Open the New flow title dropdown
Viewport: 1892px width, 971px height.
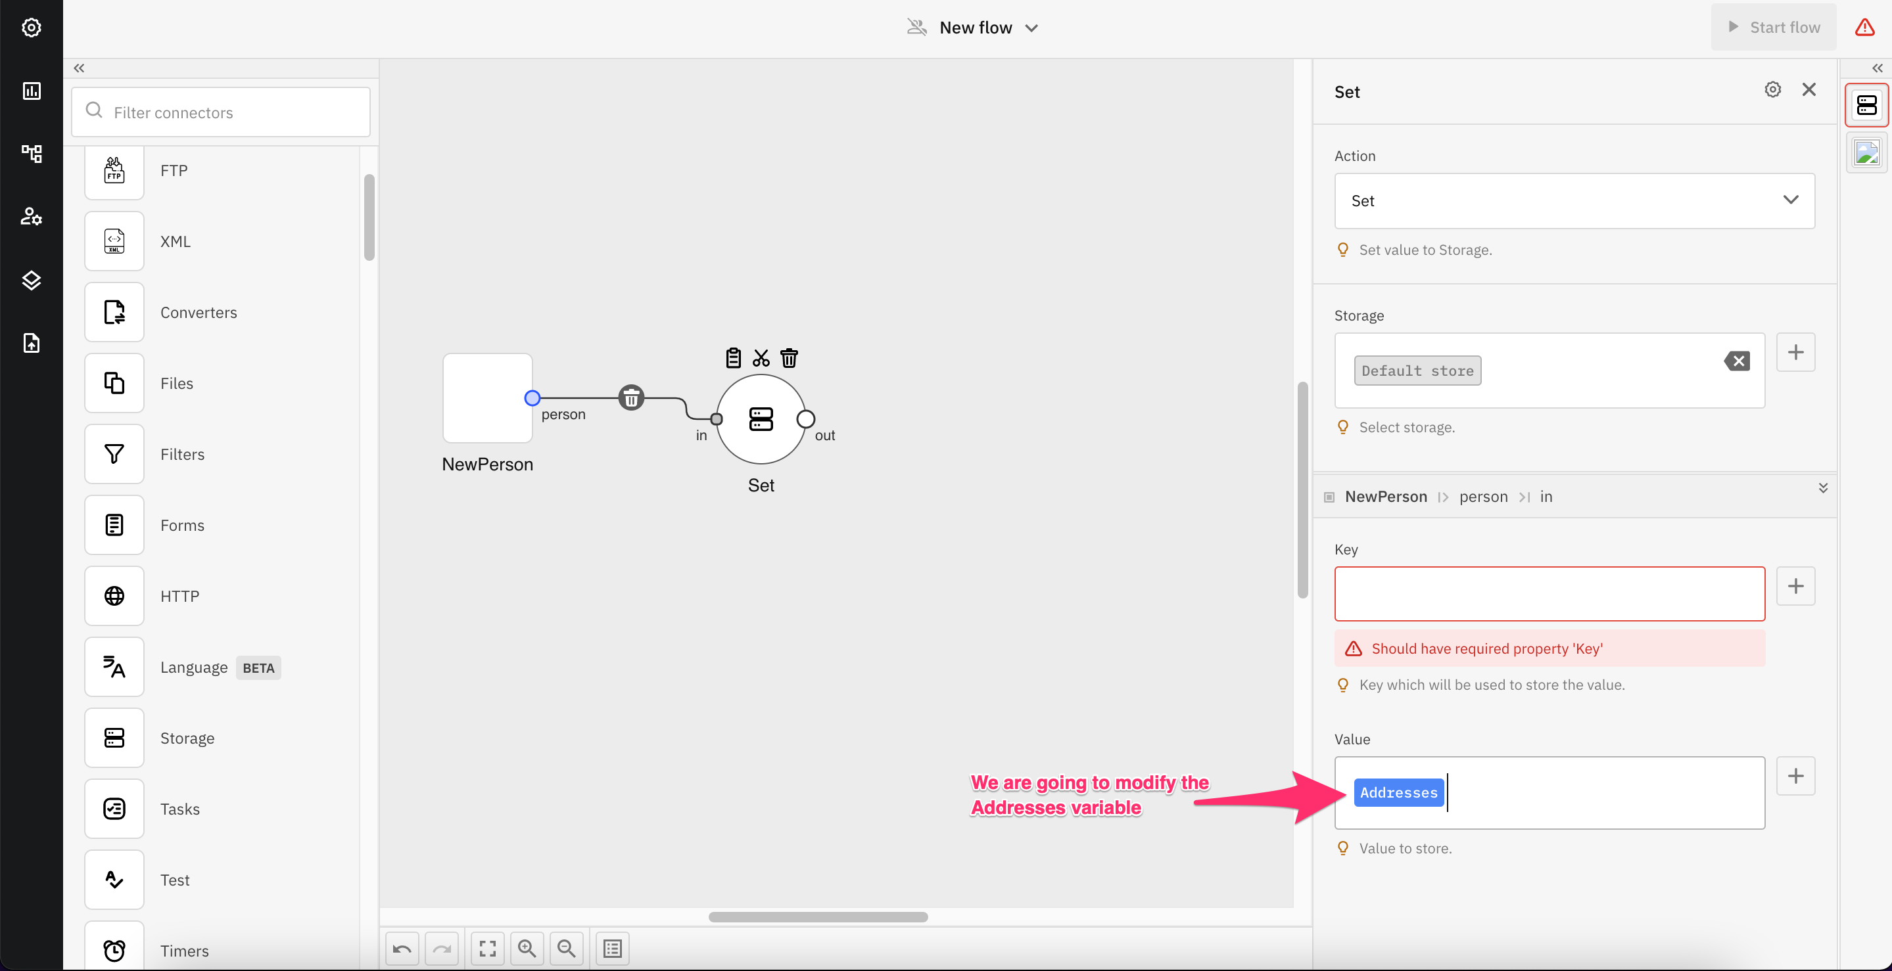click(x=1031, y=28)
